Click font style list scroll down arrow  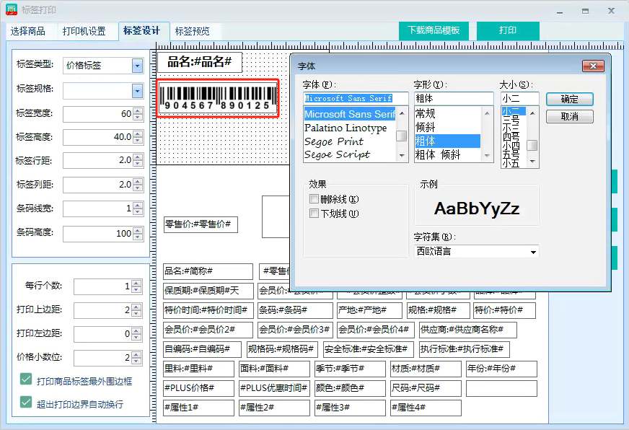[487, 156]
